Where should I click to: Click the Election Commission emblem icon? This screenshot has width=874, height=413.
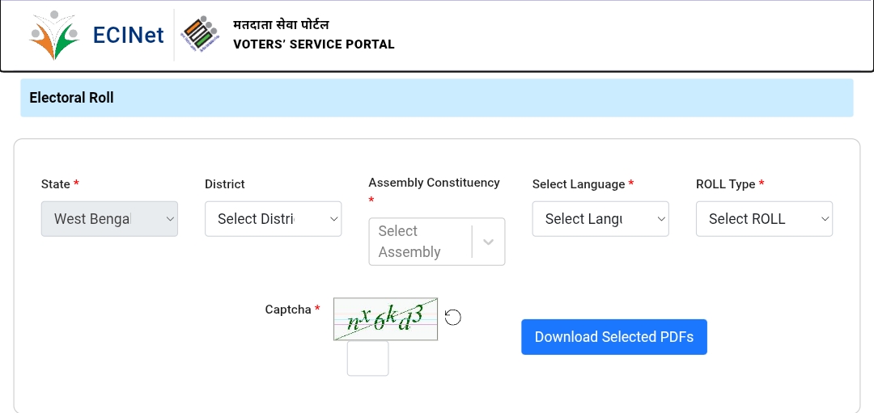coord(200,35)
